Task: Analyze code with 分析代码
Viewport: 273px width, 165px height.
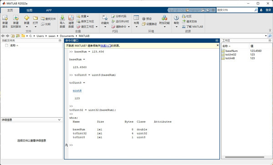Action: (119, 16)
